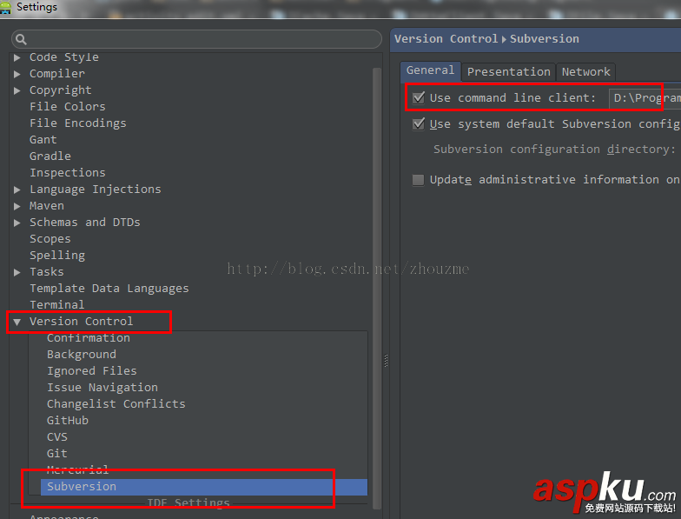This screenshot has width=681, height=519.
Task: Select Tasks settings entry
Action: tap(47, 272)
